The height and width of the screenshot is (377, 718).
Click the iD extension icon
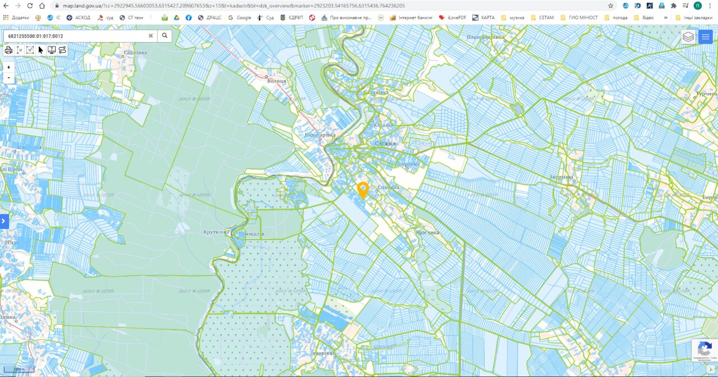(638, 6)
